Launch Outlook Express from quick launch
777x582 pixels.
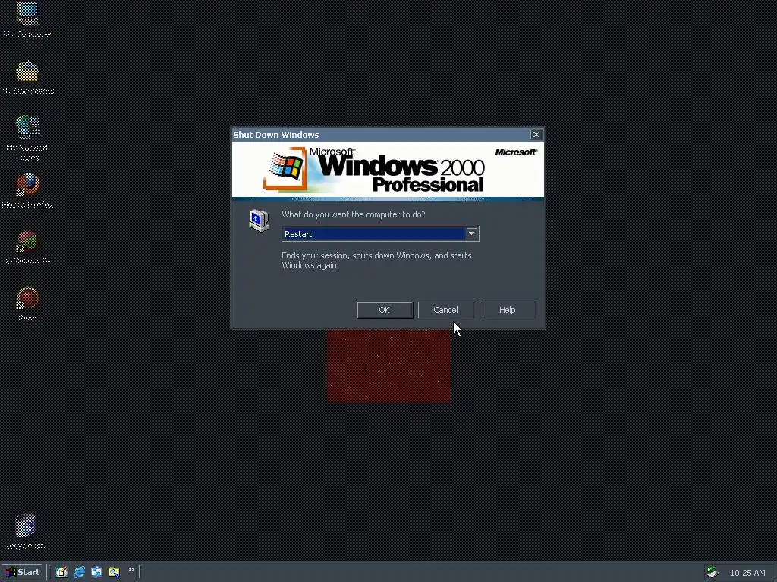pyautogui.click(x=96, y=572)
